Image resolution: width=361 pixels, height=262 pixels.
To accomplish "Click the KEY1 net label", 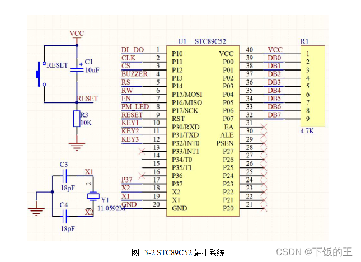I will point(130,123).
